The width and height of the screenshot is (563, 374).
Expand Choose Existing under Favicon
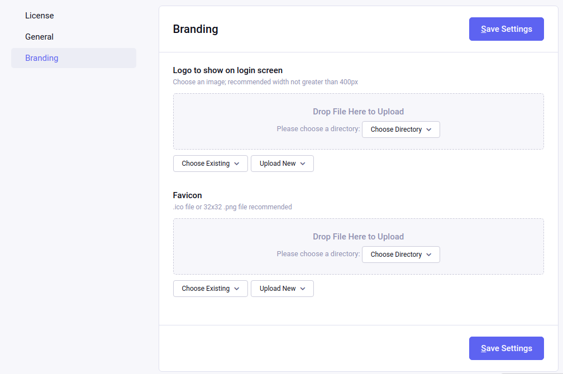point(211,289)
